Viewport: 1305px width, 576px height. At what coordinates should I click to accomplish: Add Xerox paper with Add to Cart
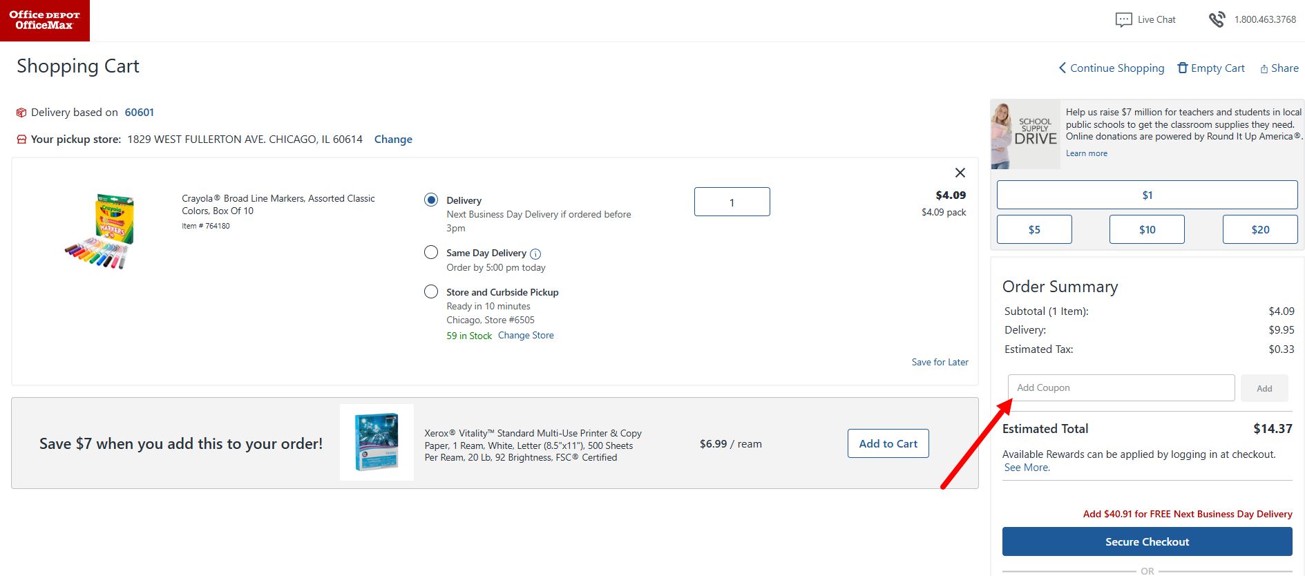[x=888, y=443]
